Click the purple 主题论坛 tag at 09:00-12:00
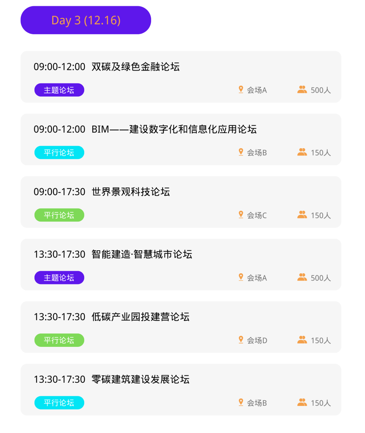The width and height of the screenshot is (365, 433). (x=59, y=90)
